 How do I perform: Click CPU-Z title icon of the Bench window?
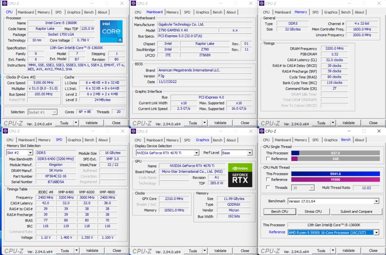(262, 131)
